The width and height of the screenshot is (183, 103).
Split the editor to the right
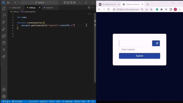tap(89, 7)
